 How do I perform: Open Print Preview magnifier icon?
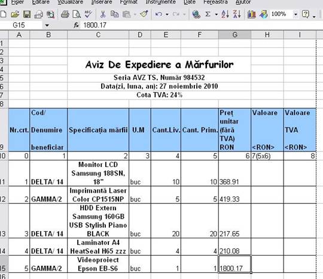(x=77, y=14)
